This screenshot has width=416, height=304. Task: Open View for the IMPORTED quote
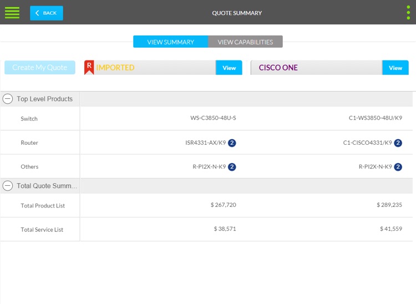click(x=229, y=68)
